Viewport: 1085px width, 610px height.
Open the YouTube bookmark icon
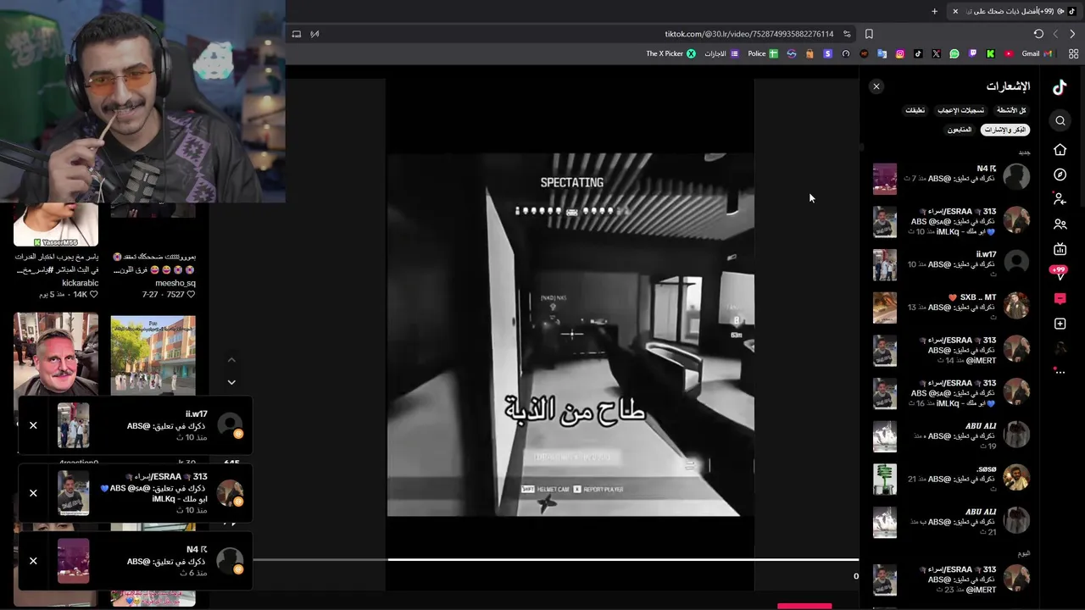1009,53
